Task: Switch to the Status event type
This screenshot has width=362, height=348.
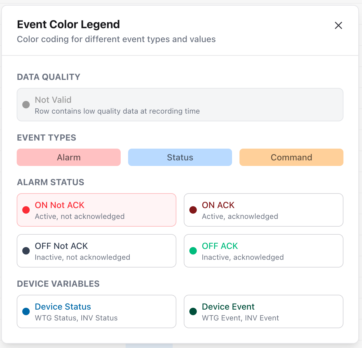Action: tap(180, 157)
